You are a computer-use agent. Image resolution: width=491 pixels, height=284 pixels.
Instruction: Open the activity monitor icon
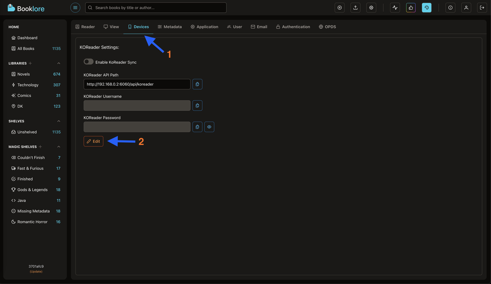point(395,8)
